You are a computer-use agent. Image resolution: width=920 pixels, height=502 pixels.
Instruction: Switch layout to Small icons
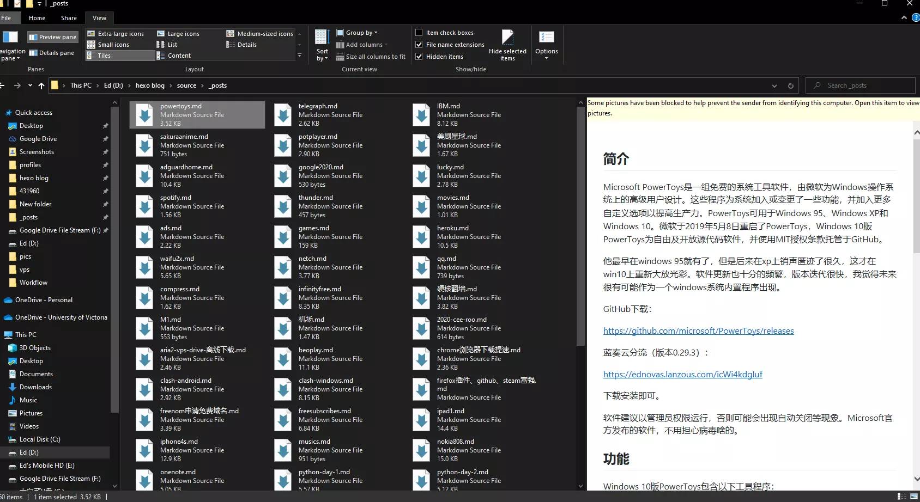click(x=108, y=45)
